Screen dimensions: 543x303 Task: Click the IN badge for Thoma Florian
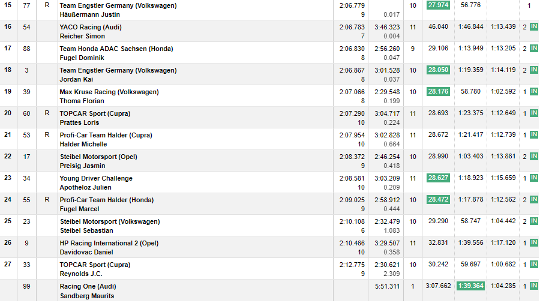point(533,92)
